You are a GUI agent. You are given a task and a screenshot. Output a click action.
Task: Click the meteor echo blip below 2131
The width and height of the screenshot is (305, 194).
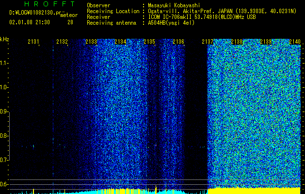coord(33,146)
